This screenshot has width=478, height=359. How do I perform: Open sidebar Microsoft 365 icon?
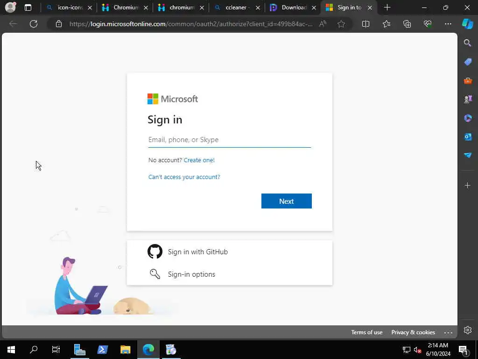[x=468, y=118]
